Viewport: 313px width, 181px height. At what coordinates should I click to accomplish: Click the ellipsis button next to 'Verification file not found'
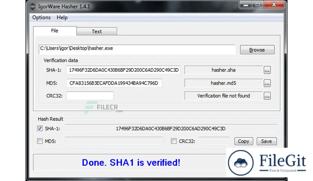click(267, 96)
